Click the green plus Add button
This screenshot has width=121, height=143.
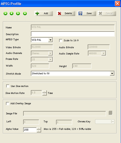44,13
